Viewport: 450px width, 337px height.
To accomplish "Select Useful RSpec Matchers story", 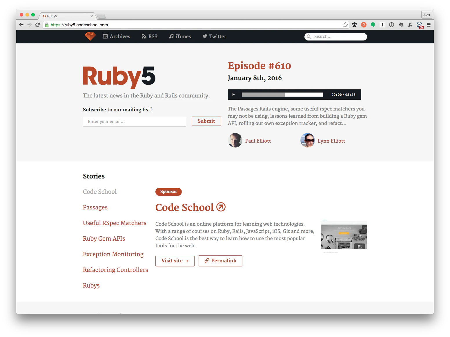I will click(x=115, y=223).
